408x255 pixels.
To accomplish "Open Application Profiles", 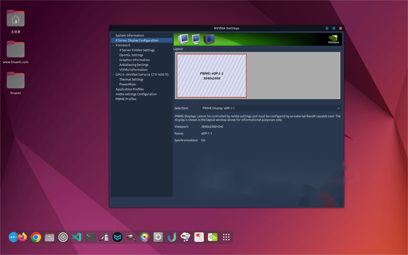I will [x=130, y=89].
